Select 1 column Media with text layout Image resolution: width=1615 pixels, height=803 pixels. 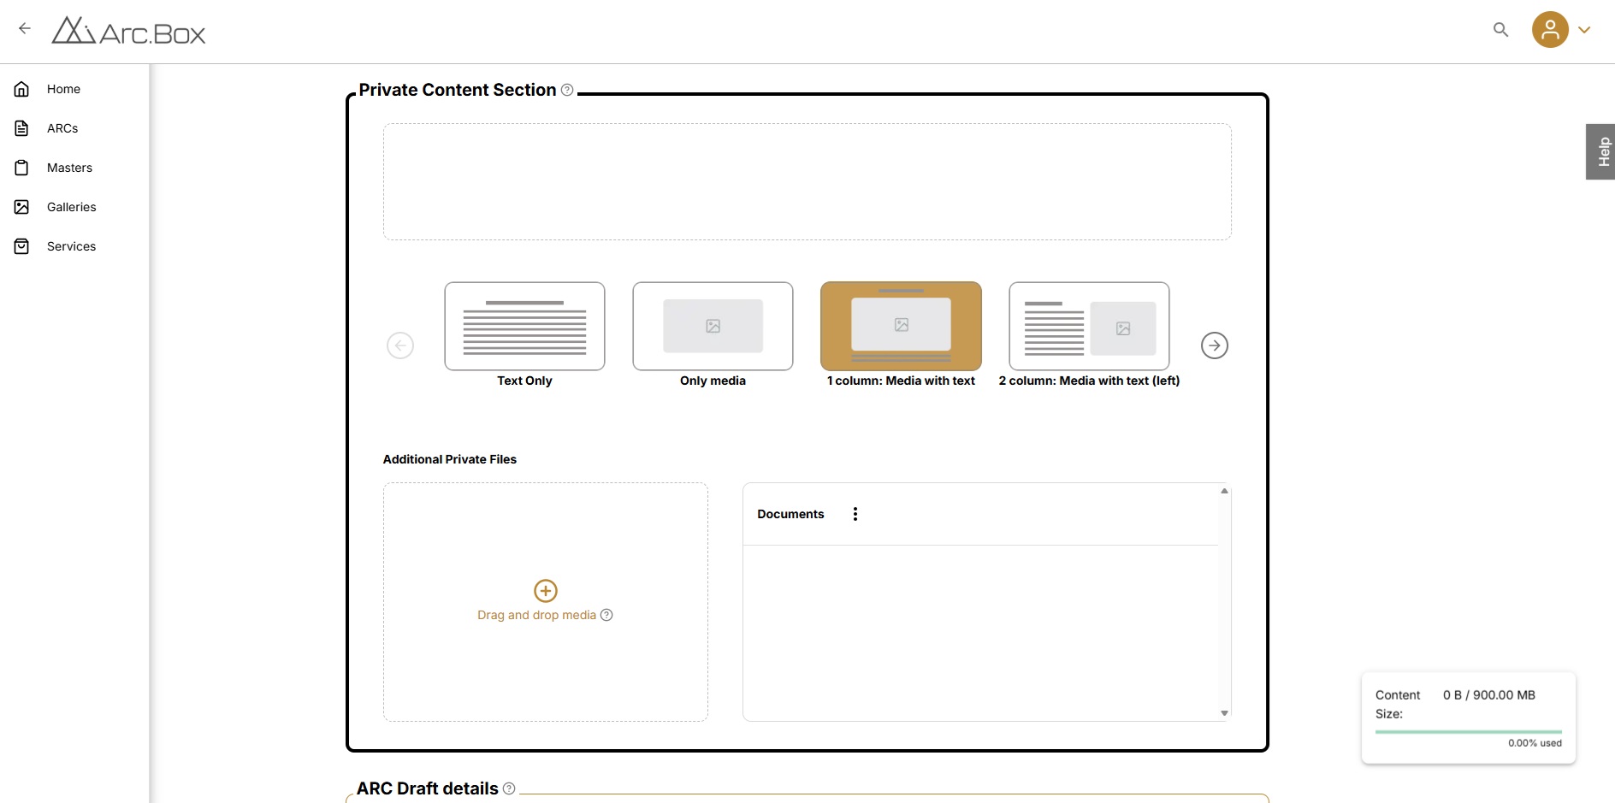tap(901, 326)
